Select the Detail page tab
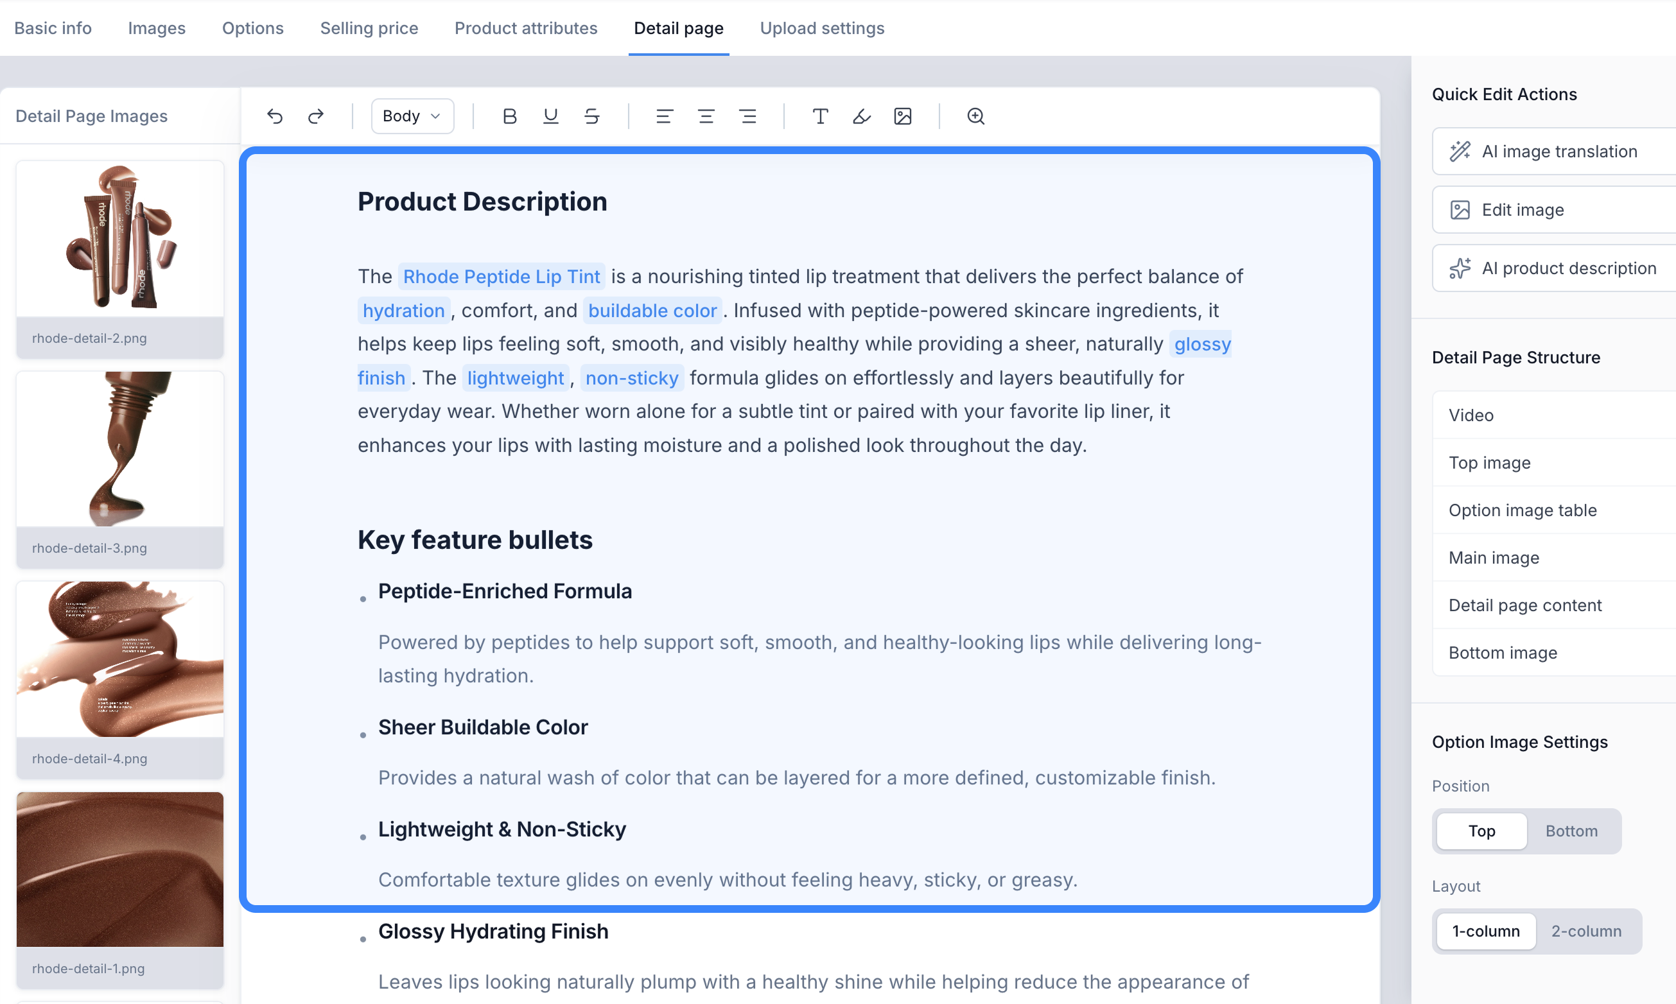Viewport: 1676px width, 1004px height. tap(679, 28)
